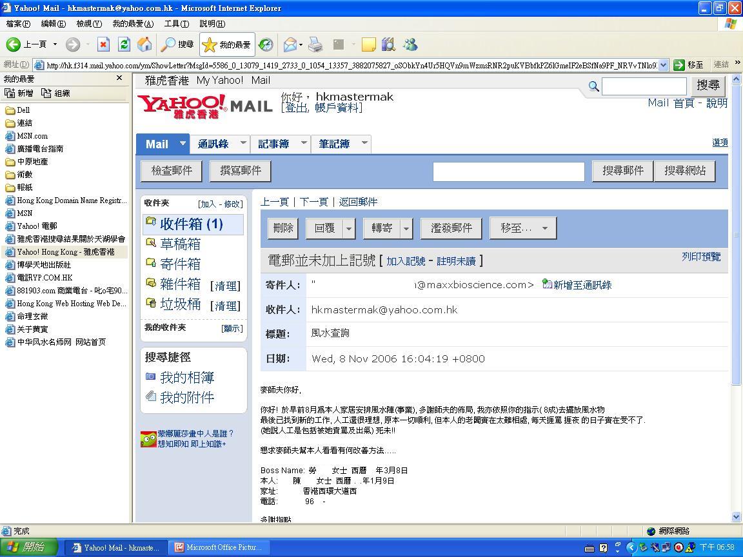Click the yellow note toolbar icon
This screenshot has width=743, height=557.
[368, 44]
